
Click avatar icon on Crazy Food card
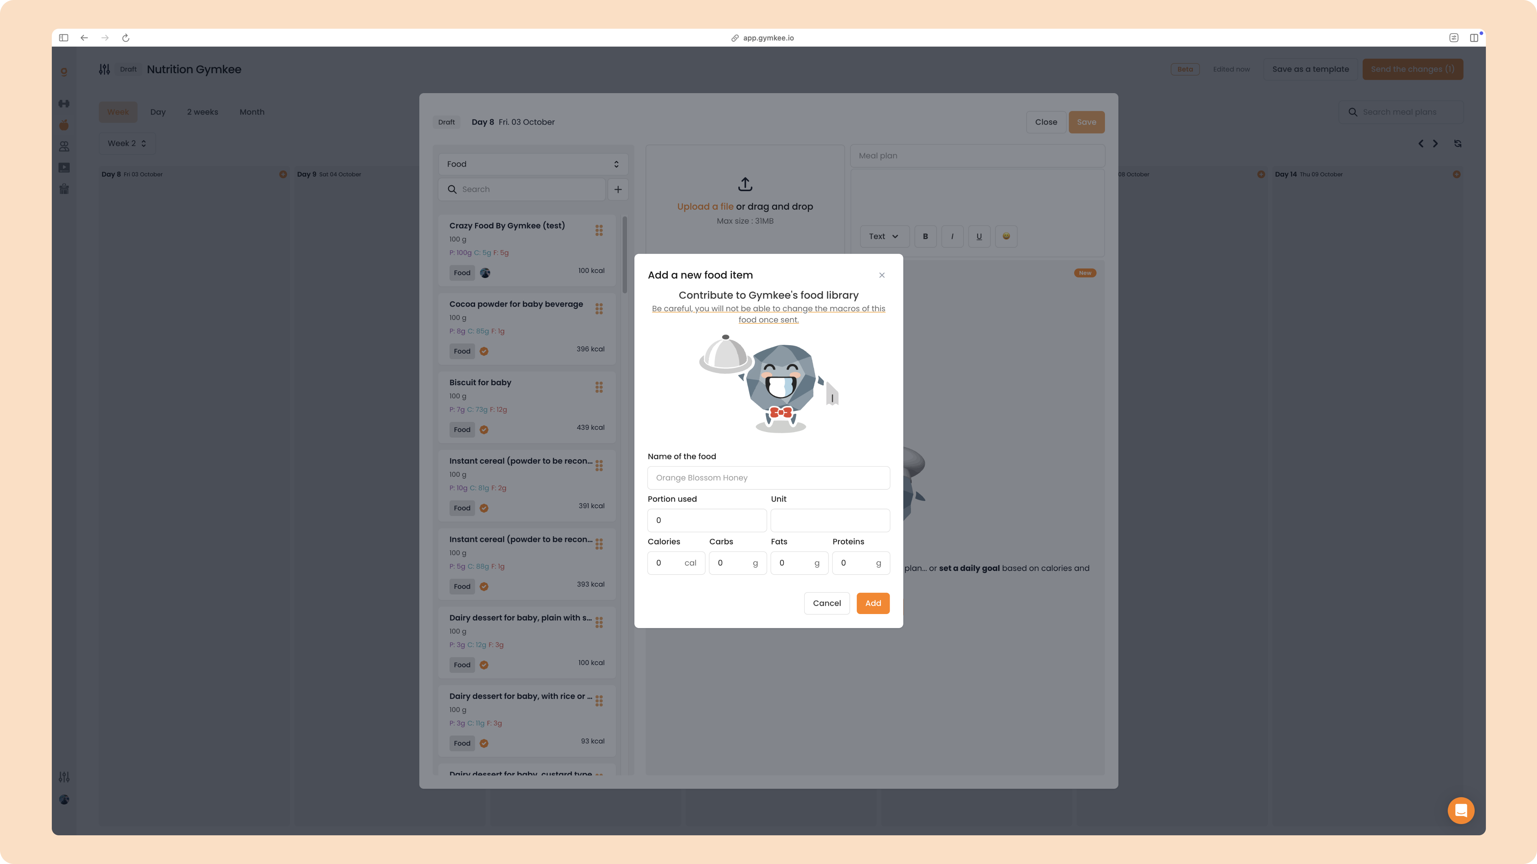[485, 273]
